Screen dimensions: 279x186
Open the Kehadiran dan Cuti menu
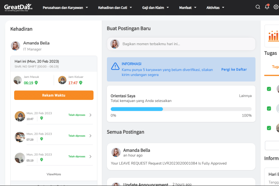[115, 8]
